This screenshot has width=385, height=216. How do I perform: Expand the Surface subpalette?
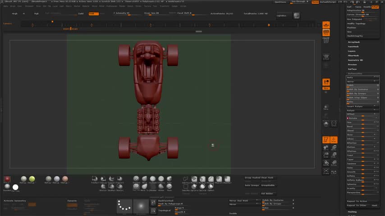[352, 69]
